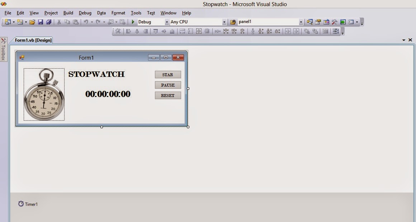Select the 00:00:00:00 time label

pos(108,94)
